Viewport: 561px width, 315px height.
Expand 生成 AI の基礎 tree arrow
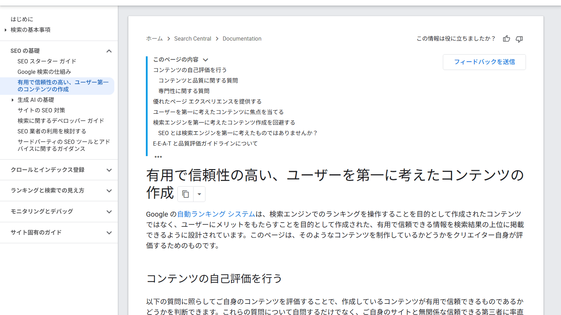click(x=13, y=100)
